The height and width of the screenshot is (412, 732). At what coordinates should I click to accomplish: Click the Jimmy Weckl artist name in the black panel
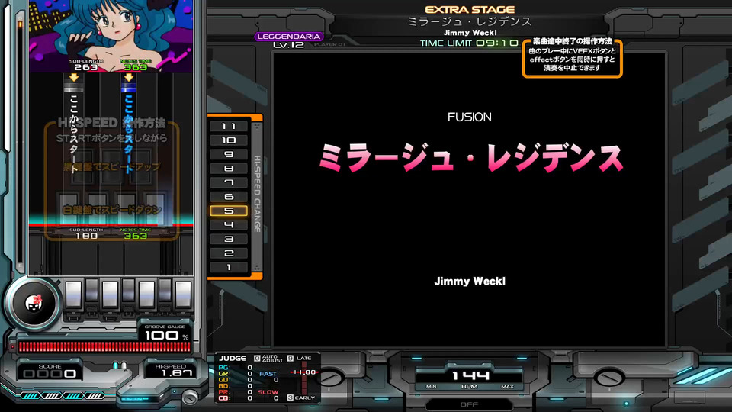pyautogui.click(x=470, y=282)
